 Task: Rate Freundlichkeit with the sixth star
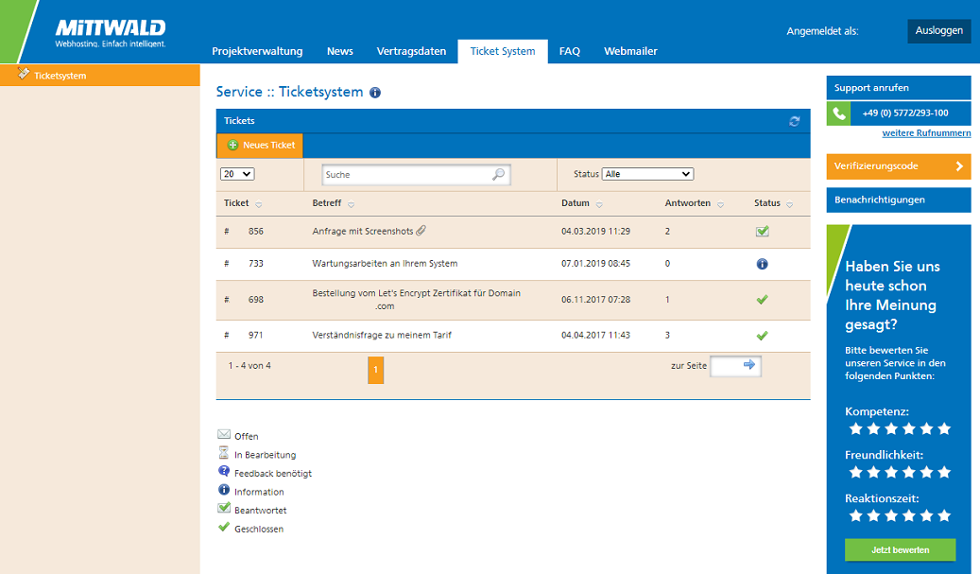[944, 472]
